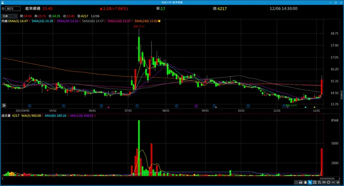Zoom out using the minus icon

[333, 182]
